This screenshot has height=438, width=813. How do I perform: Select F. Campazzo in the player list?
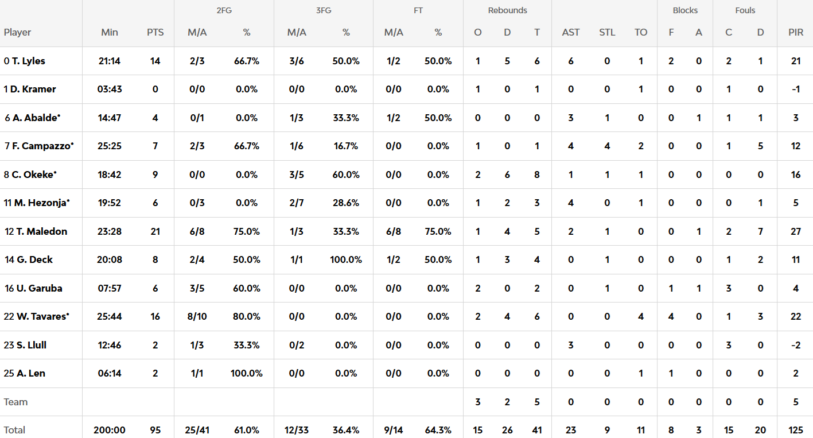pyautogui.click(x=42, y=146)
